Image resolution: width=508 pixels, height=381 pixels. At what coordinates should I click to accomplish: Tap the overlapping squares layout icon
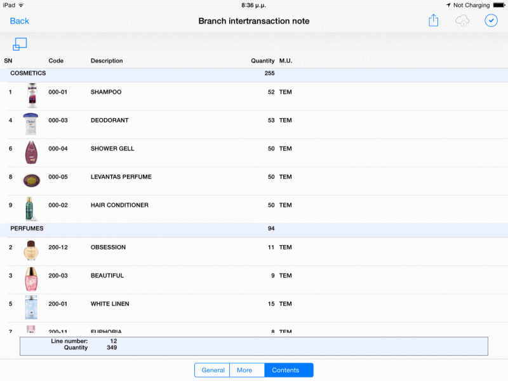pos(20,44)
